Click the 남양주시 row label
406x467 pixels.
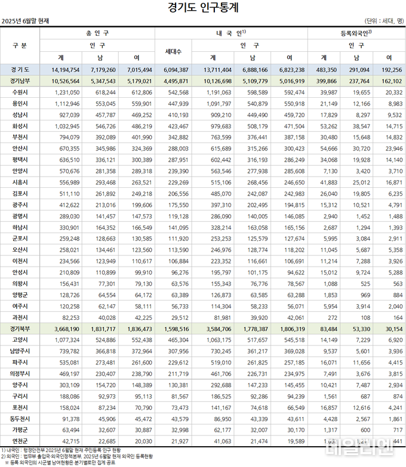point(20,351)
